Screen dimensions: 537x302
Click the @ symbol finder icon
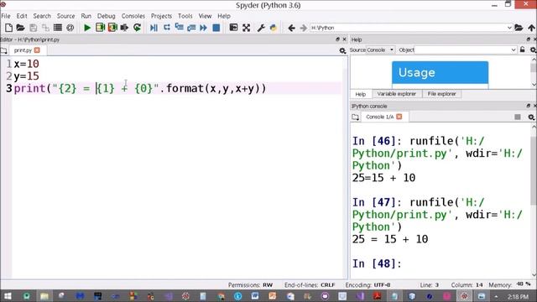click(x=70, y=28)
